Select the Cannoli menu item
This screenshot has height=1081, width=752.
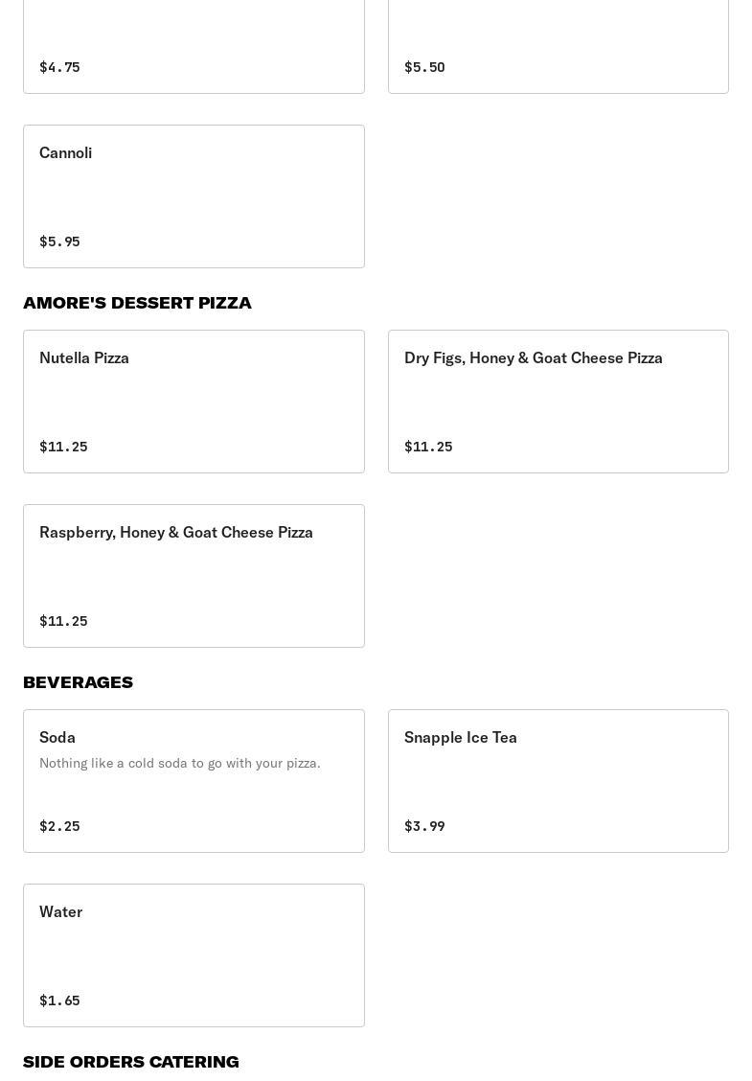coord(66,153)
